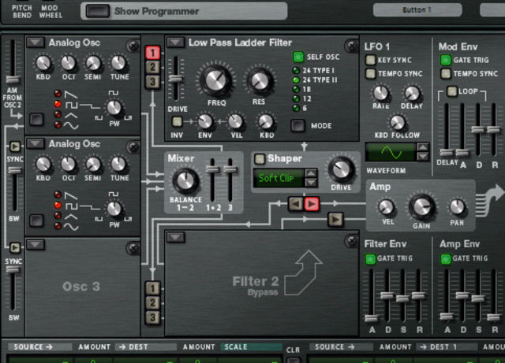Open the Osc 1 type dropdown arrow
505x363 pixels.
point(36,43)
